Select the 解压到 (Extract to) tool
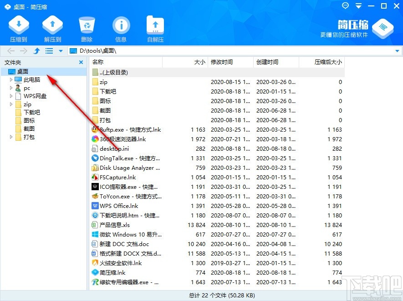 tap(52, 28)
